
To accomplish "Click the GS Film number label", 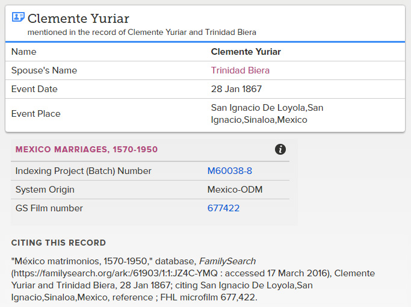I will click(49, 208).
